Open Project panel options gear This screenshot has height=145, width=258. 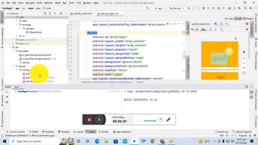pos(61,13)
